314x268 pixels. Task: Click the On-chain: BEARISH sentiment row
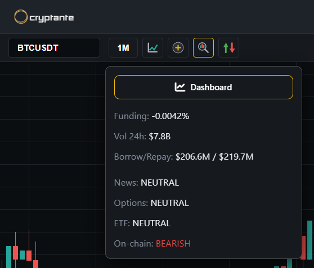152,244
